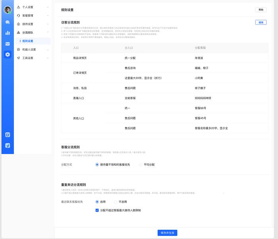Uncheck 分配不超过客服最大接待人数限制 checkbox

[97, 210]
